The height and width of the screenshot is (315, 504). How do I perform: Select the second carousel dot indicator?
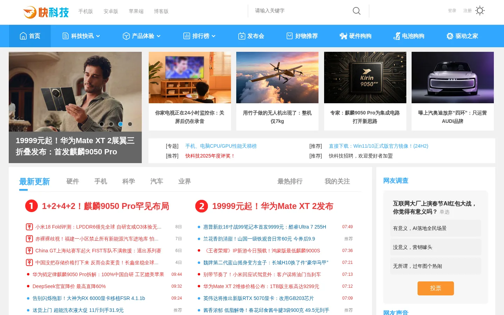111,124
